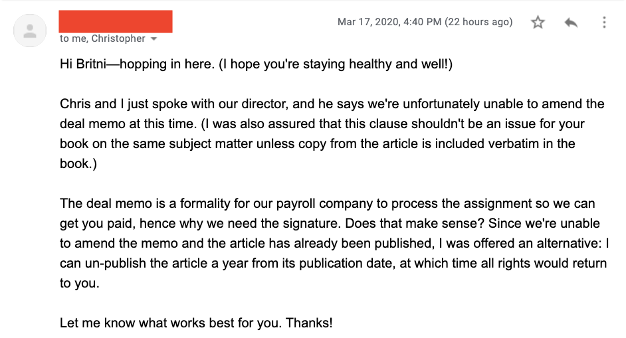Click the red redacted sender name

(116, 21)
